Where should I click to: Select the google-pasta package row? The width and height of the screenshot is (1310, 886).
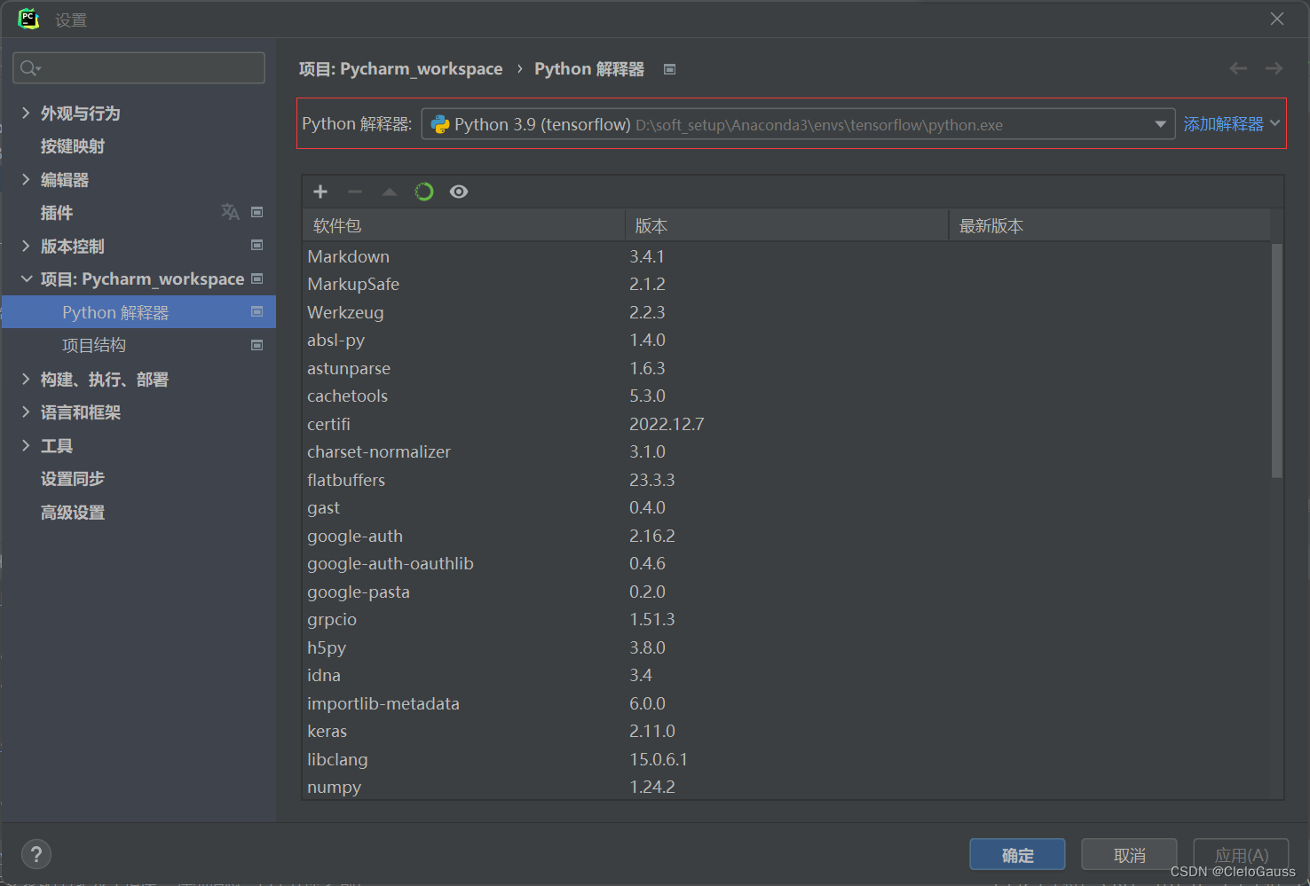tap(786, 592)
